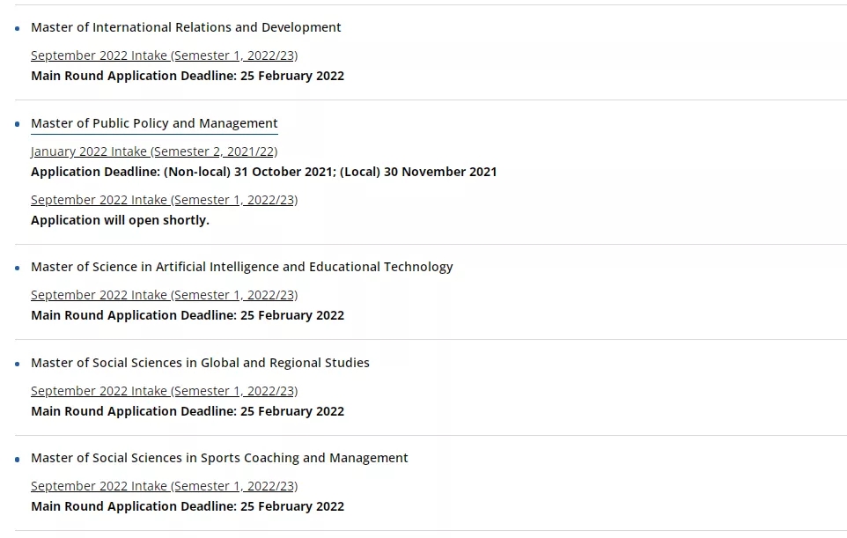Screen dimensions: 847x538
Task: Click the bullet beside Public Policy and Management
Action: (x=18, y=124)
